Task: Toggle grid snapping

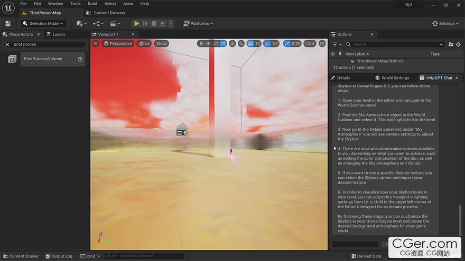Action: [x=250, y=43]
